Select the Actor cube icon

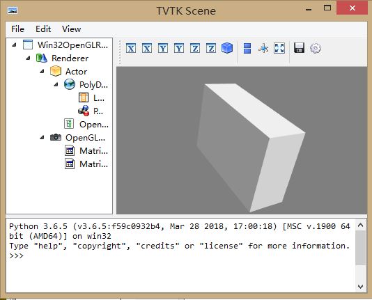[x=56, y=71]
